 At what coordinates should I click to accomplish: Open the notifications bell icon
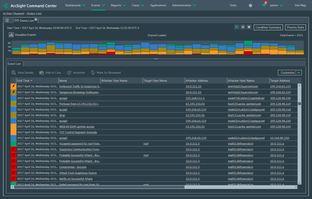[264, 6]
